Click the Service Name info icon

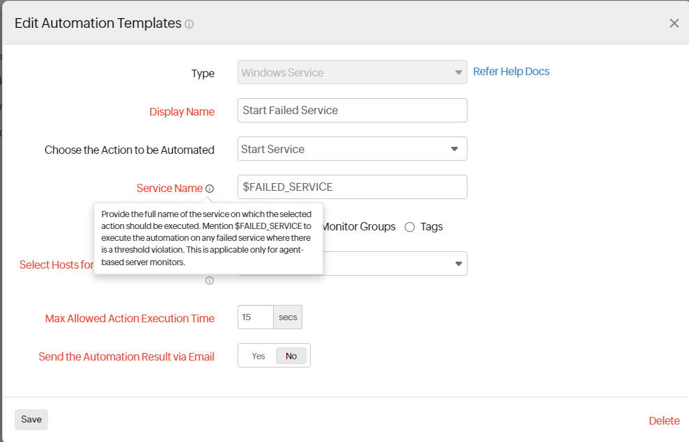click(210, 189)
